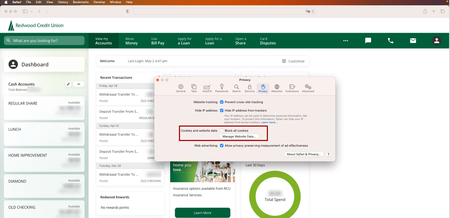Click the edit pencil for Cash Accounts
The width and height of the screenshot is (450, 218).
point(69,84)
